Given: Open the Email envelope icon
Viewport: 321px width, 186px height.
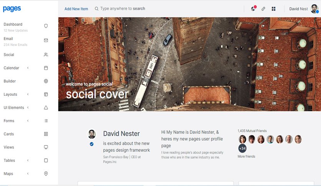Looking at the screenshot, I should [46, 40].
